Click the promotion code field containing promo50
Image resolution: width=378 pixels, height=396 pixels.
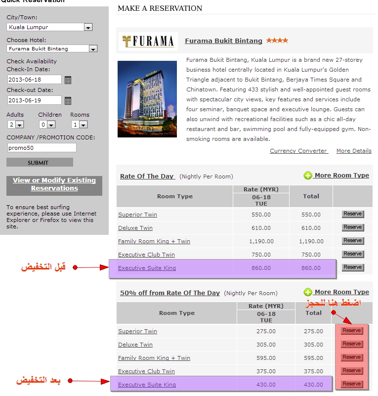click(42, 148)
